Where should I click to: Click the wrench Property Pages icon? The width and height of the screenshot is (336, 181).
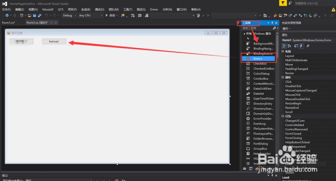[308, 46]
